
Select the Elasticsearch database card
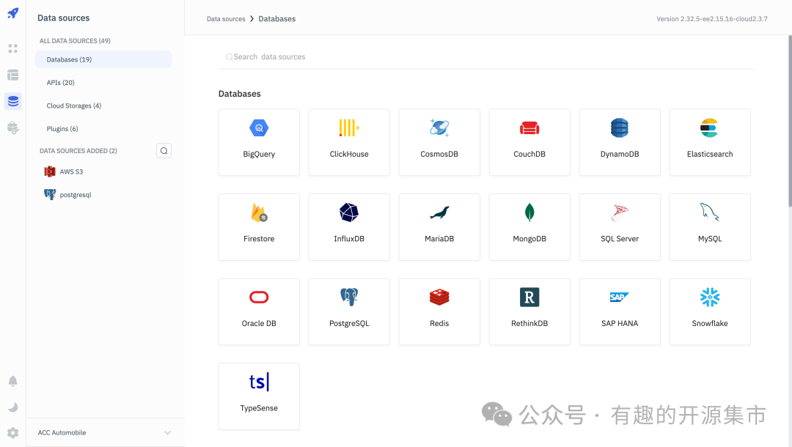pos(710,142)
